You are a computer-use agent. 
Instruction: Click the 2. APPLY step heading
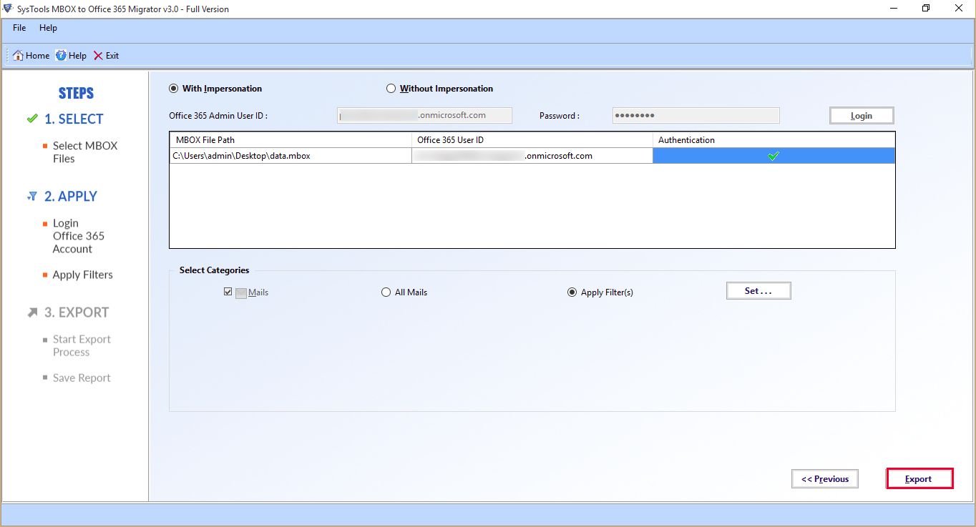[x=71, y=196]
